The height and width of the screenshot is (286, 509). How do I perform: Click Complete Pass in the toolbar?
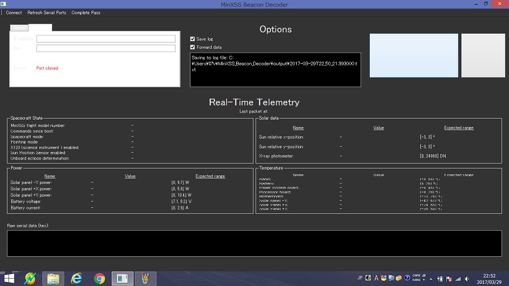pyautogui.click(x=86, y=13)
